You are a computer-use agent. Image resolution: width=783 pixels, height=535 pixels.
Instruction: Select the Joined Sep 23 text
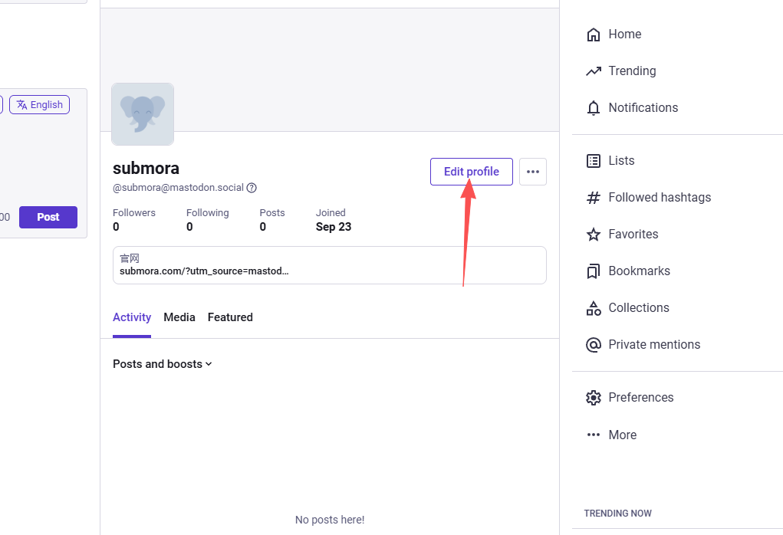coord(334,220)
